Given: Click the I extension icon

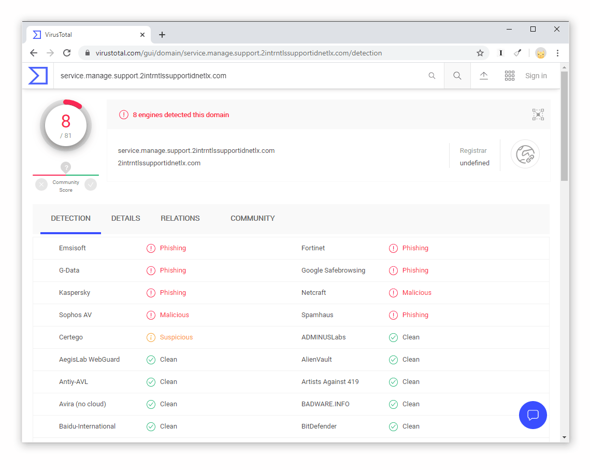Looking at the screenshot, I should click(x=501, y=53).
